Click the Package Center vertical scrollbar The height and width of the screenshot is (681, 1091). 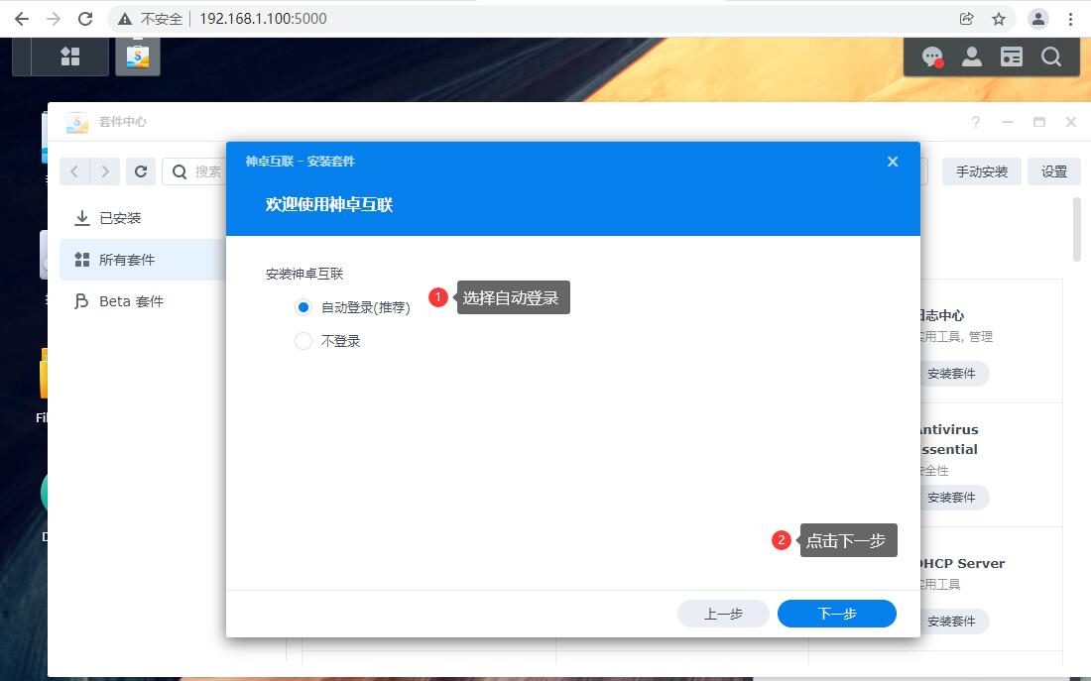point(1076,230)
